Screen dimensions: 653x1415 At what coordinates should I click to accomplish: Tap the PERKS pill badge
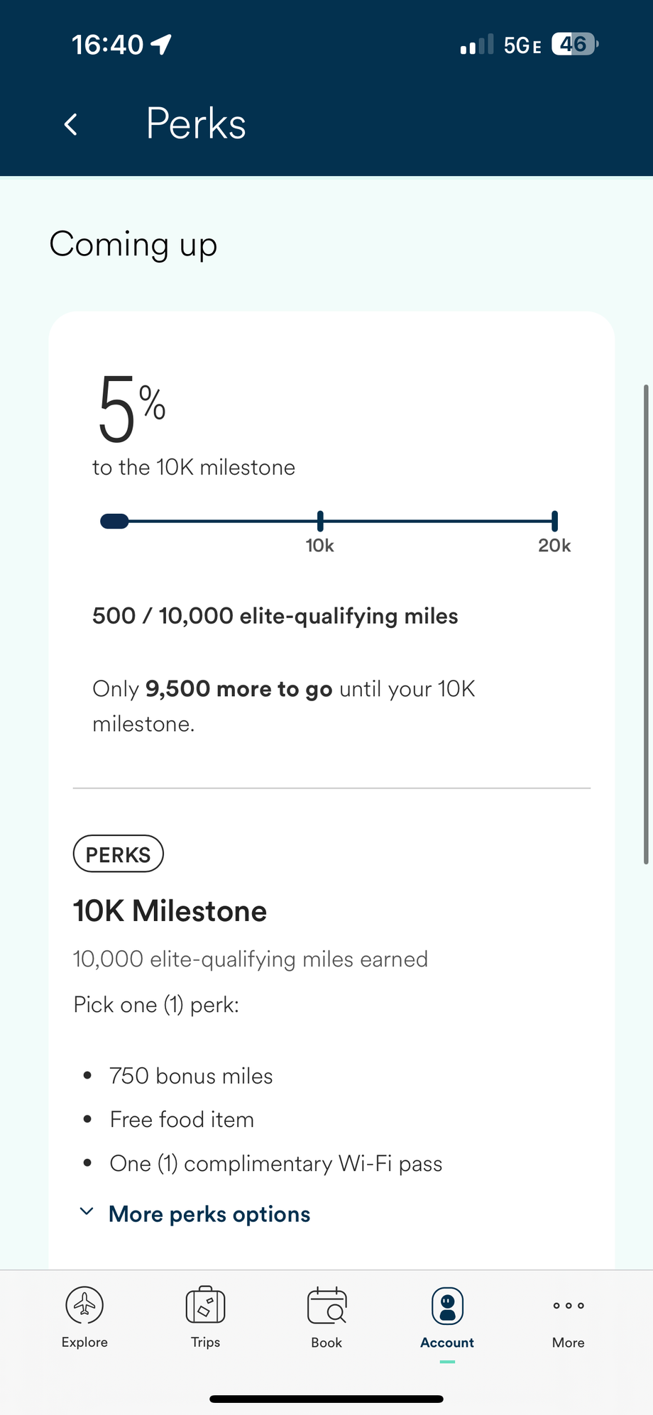[119, 854]
